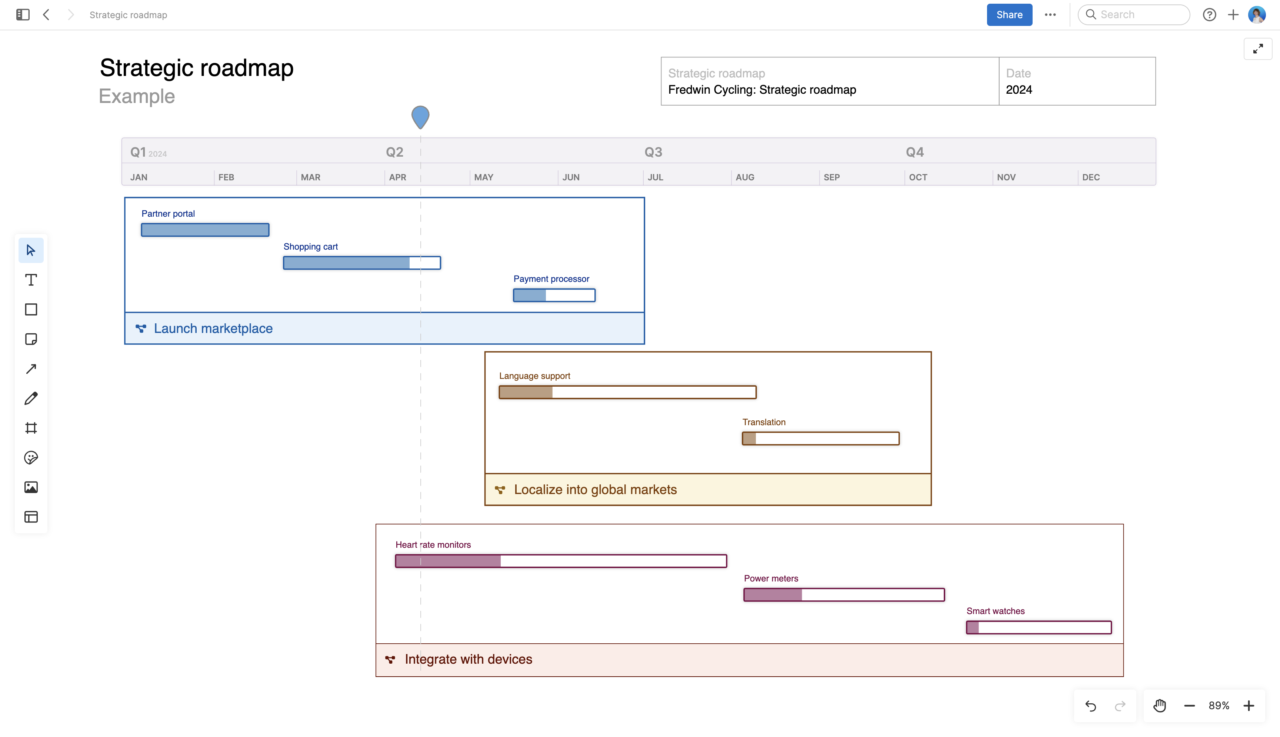
Task: Open the plus add-new menu
Action: (x=1233, y=15)
